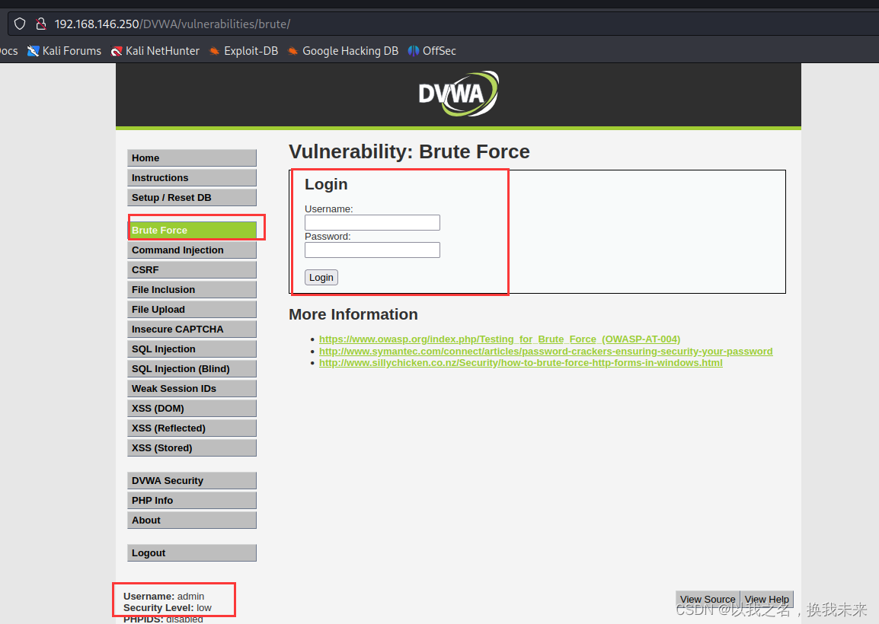
Task: Click the 'More Information' heading
Action: click(x=353, y=314)
